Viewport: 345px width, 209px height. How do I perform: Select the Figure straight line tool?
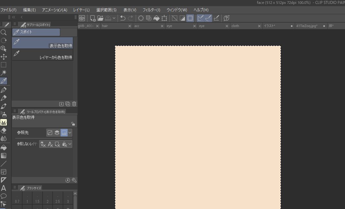coord(4,164)
